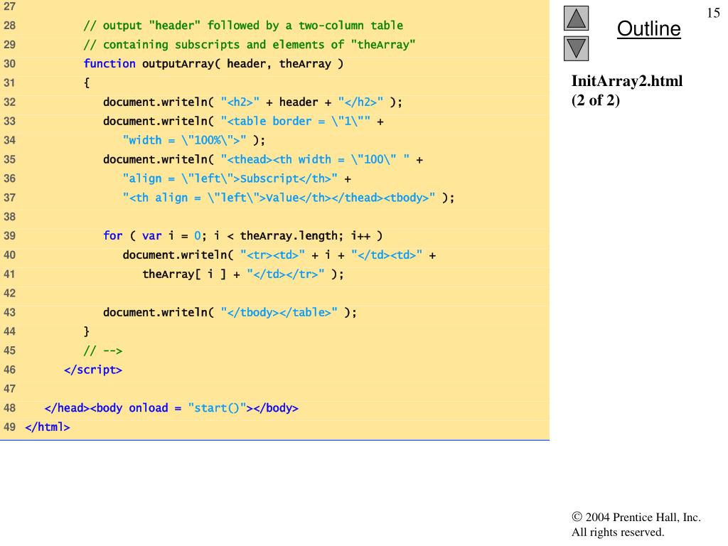Click the '// -->' comment on line 45
The height and width of the screenshot is (546, 728).
click(x=102, y=350)
